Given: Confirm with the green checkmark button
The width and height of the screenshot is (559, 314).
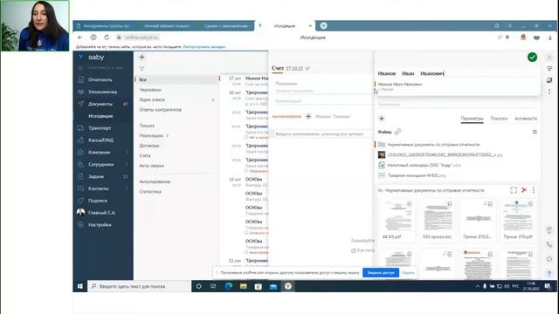Looking at the screenshot, I should click(532, 58).
